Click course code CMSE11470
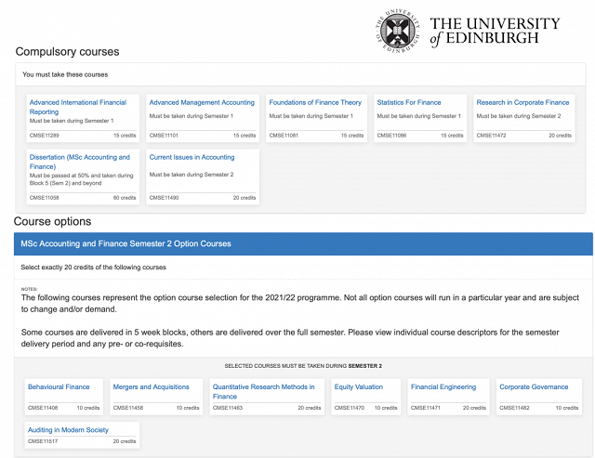This screenshot has height=458, width=595. point(350,408)
